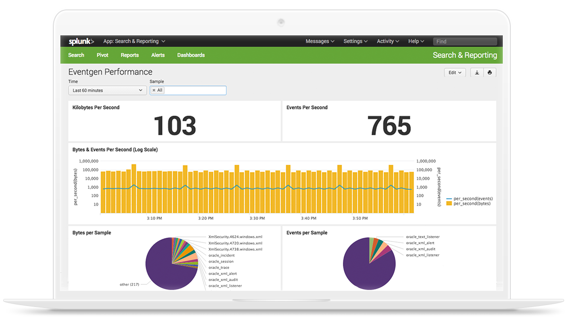
Task: Click the Sample multiselect input field
Action: (194, 90)
